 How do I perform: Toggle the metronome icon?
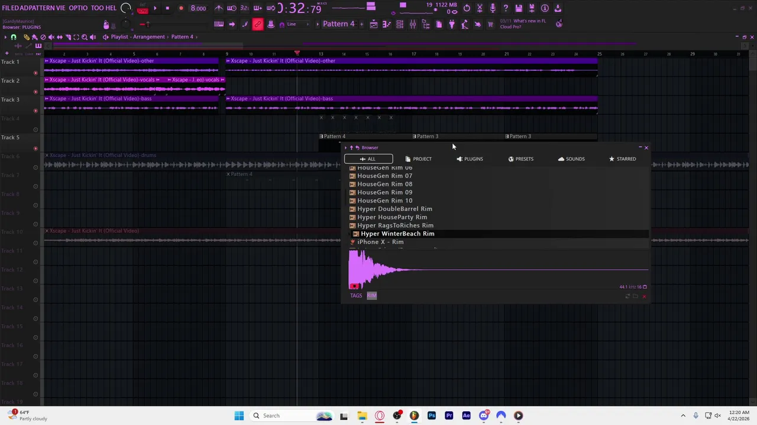219,8
